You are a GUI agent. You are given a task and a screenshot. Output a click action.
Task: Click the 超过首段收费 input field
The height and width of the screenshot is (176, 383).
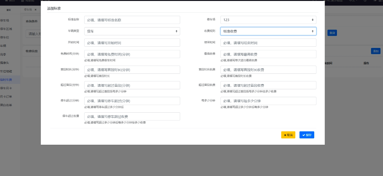[268, 85]
